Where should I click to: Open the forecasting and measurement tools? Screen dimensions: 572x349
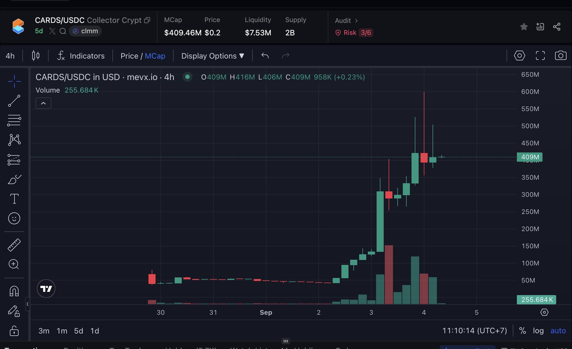(x=14, y=160)
